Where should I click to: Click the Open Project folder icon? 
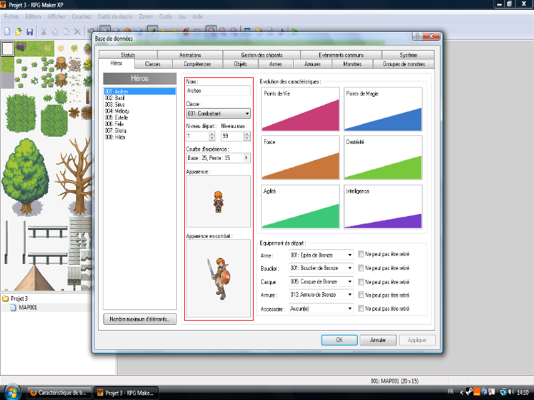[19, 31]
